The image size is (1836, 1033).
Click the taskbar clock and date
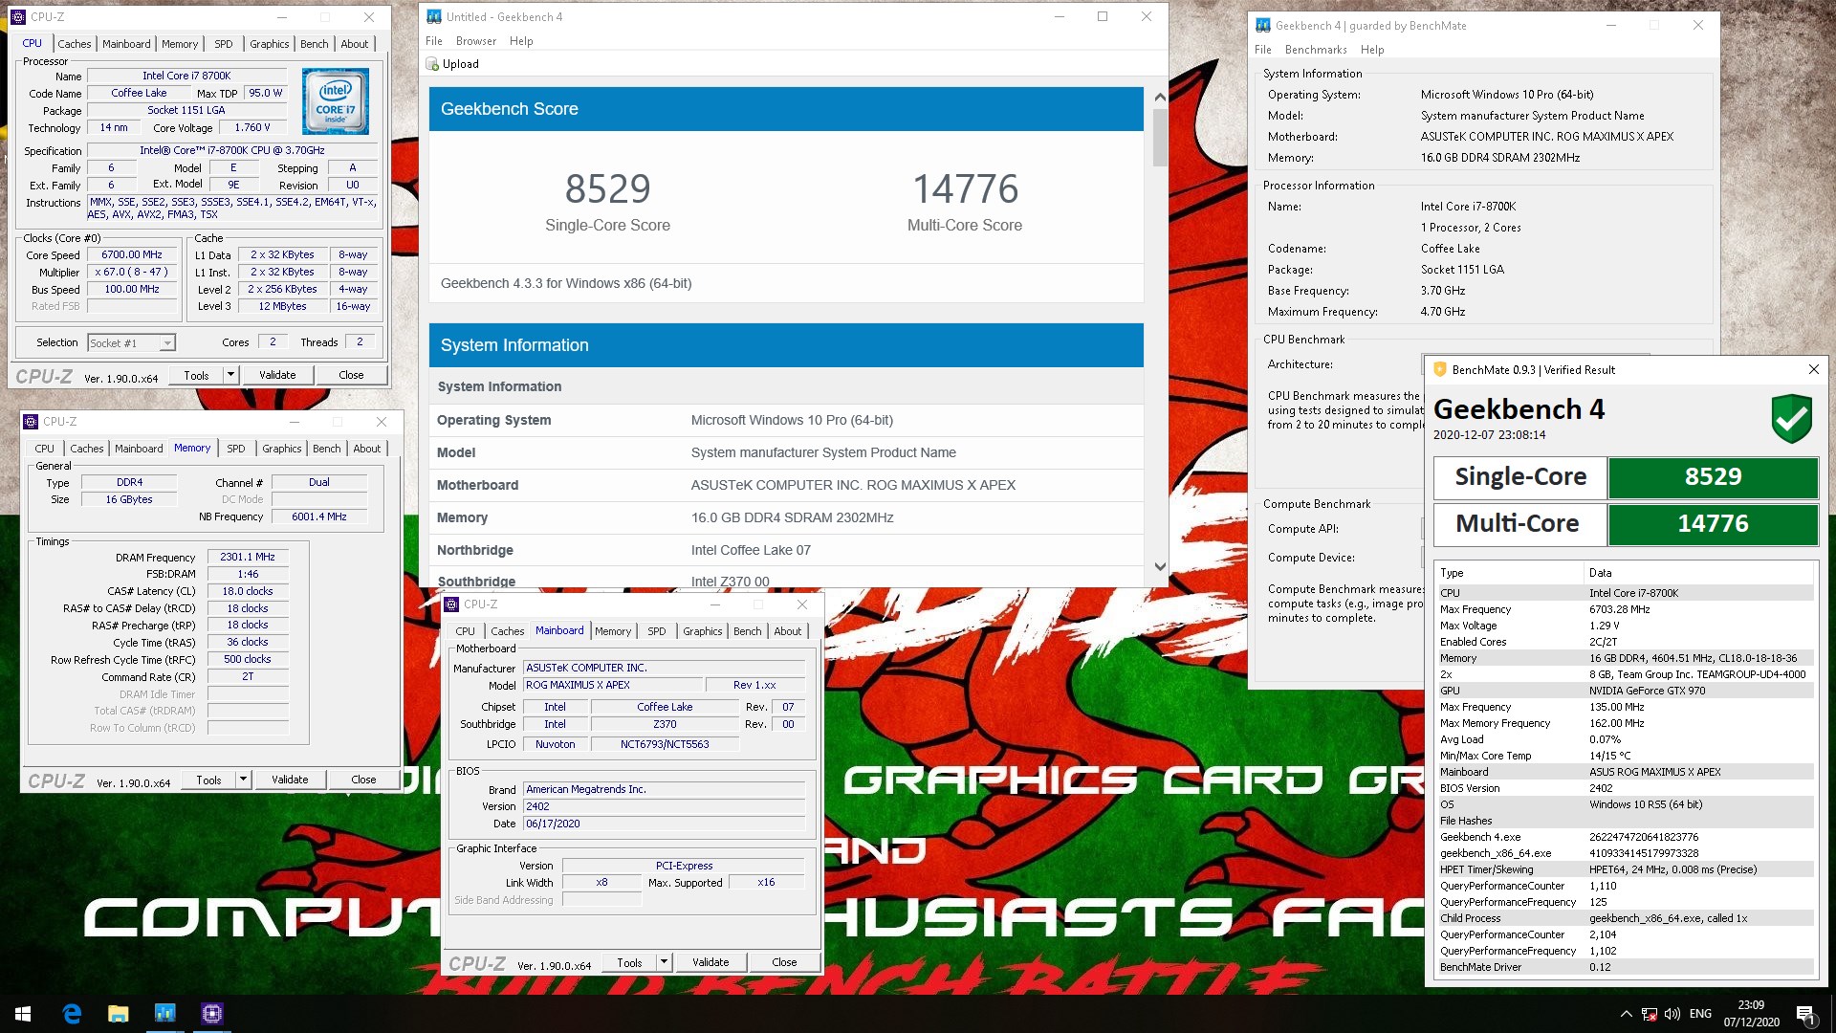(x=1751, y=1014)
